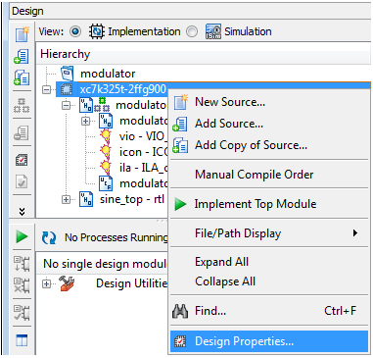Click the Design Utilities toolbox icon
This screenshot has width=373, height=358.
pyautogui.click(x=67, y=283)
